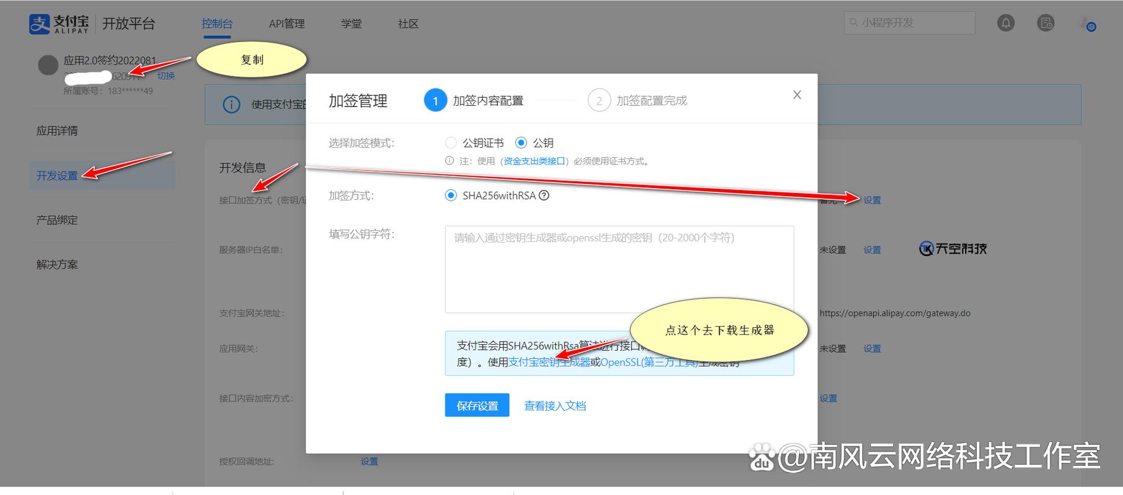This screenshot has width=1123, height=495.
Task: Click the app name 应用2.0签约2022081
Action: [110, 60]
